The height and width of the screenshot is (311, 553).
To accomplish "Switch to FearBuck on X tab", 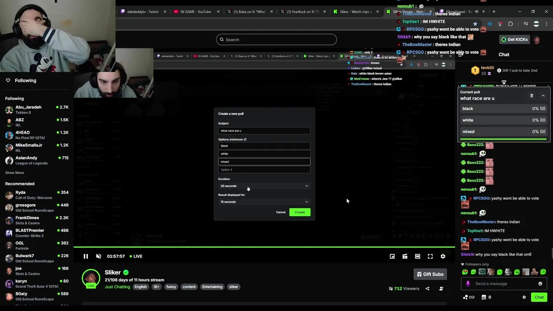I will point(302,12).
